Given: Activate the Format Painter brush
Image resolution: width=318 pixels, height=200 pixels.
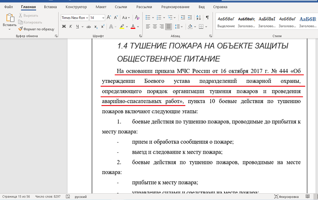Looking at the screenshot, I should 20,29.
